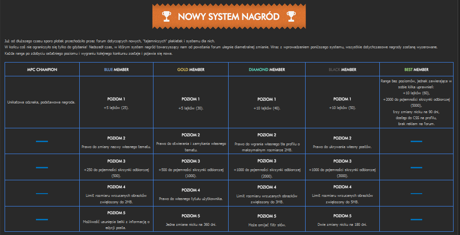
Task: Select the "MPC CHAMPION" column header
Action: (x=42, y=69)
